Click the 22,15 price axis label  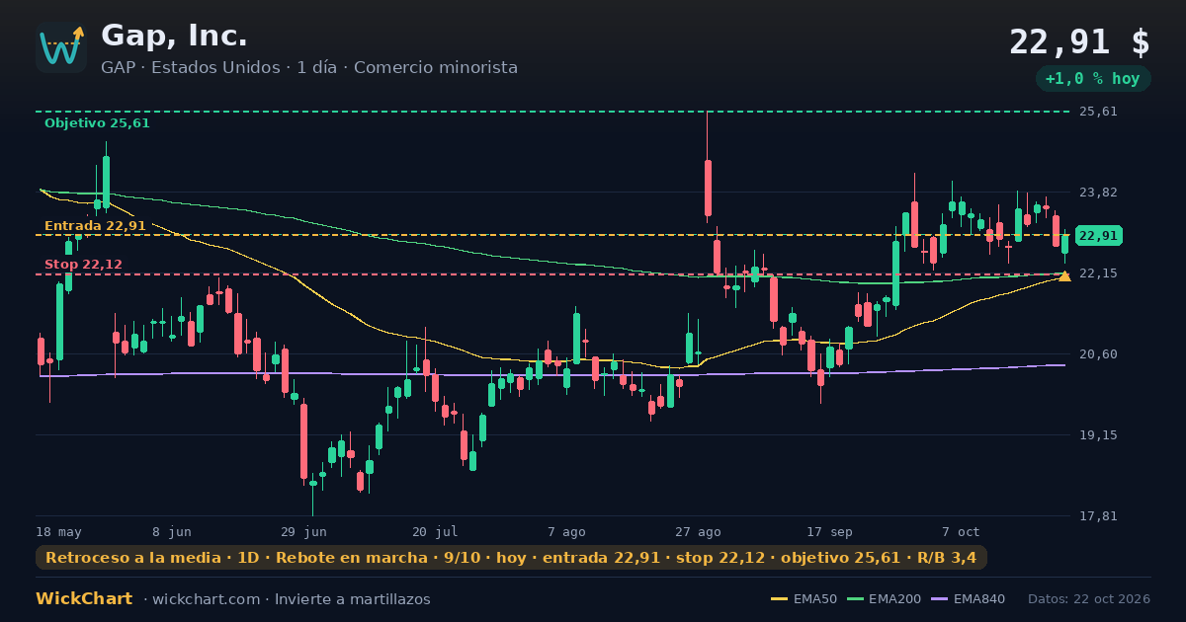click(x=1098, y=273)
